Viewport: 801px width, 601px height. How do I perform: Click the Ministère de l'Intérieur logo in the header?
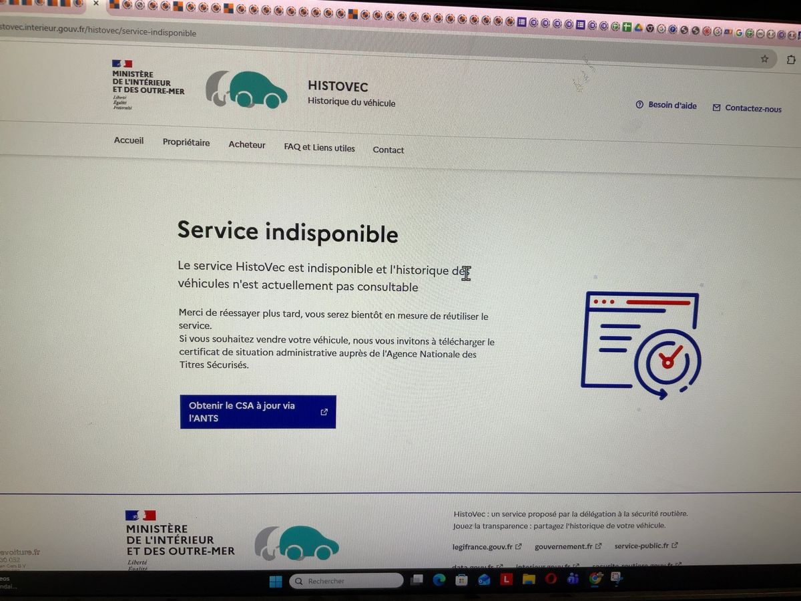pyautogui.click(x=148, y=85)
